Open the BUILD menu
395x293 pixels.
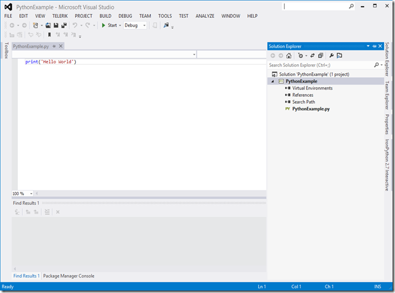pyautogui.click(x=105, y=16)
